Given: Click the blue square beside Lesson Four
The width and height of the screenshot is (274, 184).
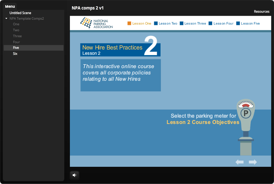Looking at the screenshot, I should coord(210,24).
